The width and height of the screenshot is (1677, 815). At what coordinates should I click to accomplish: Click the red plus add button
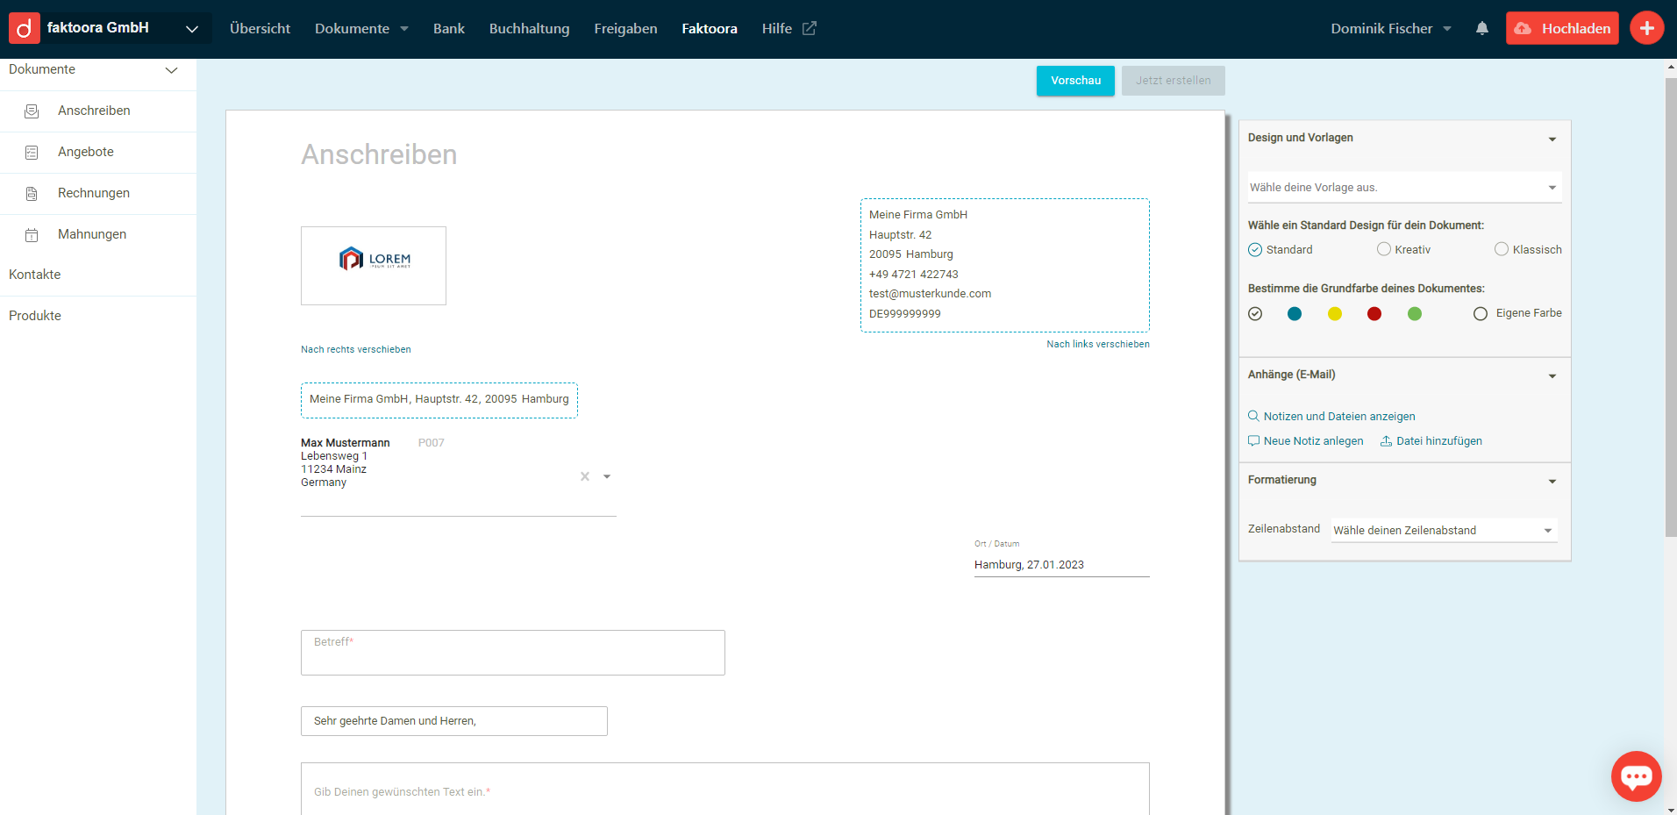click(1646, 28)
